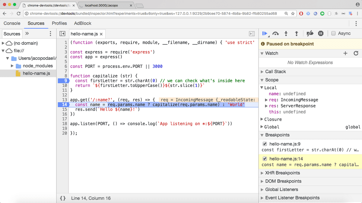The image size is (362, 203).
Task: Switch to the Console panel
Action: [12, 23]
